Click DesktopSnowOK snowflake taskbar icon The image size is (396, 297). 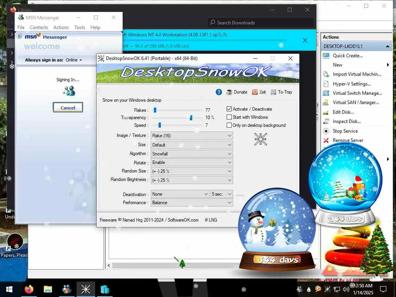point(85,289)
